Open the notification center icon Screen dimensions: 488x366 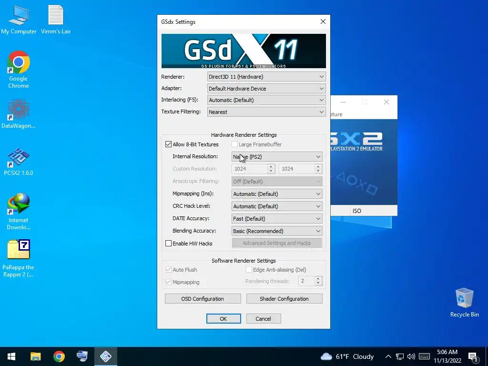pos(473,356)
